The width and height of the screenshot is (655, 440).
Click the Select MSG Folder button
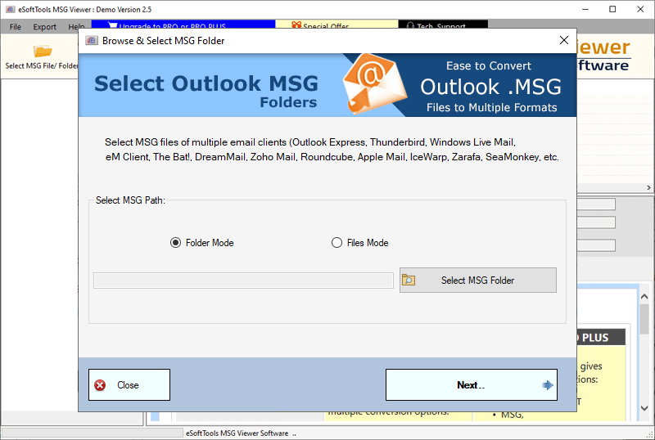(x=478, y=281)
